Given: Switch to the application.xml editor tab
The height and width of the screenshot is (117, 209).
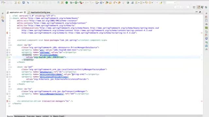Looking at the screenshot, I should coord(16,12).
